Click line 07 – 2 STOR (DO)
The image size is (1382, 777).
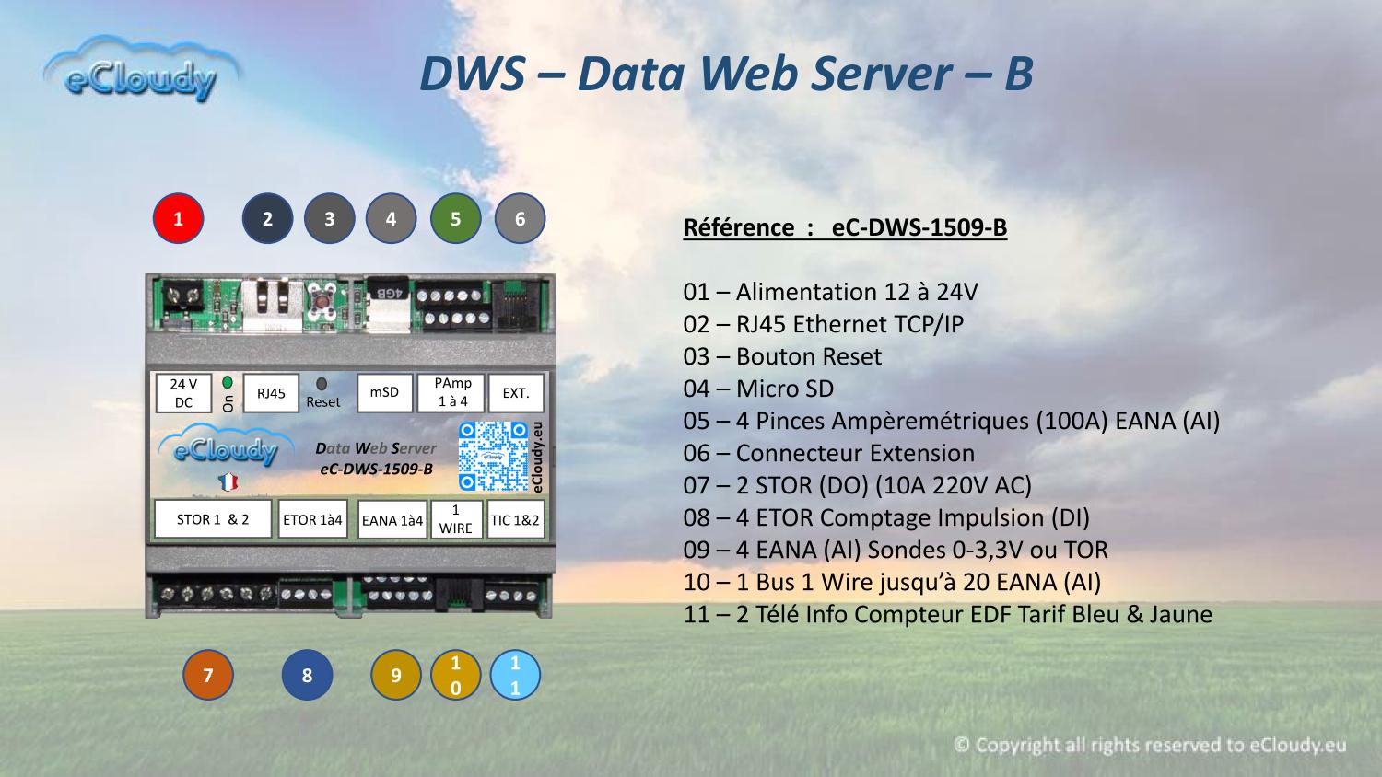[858, 485]
